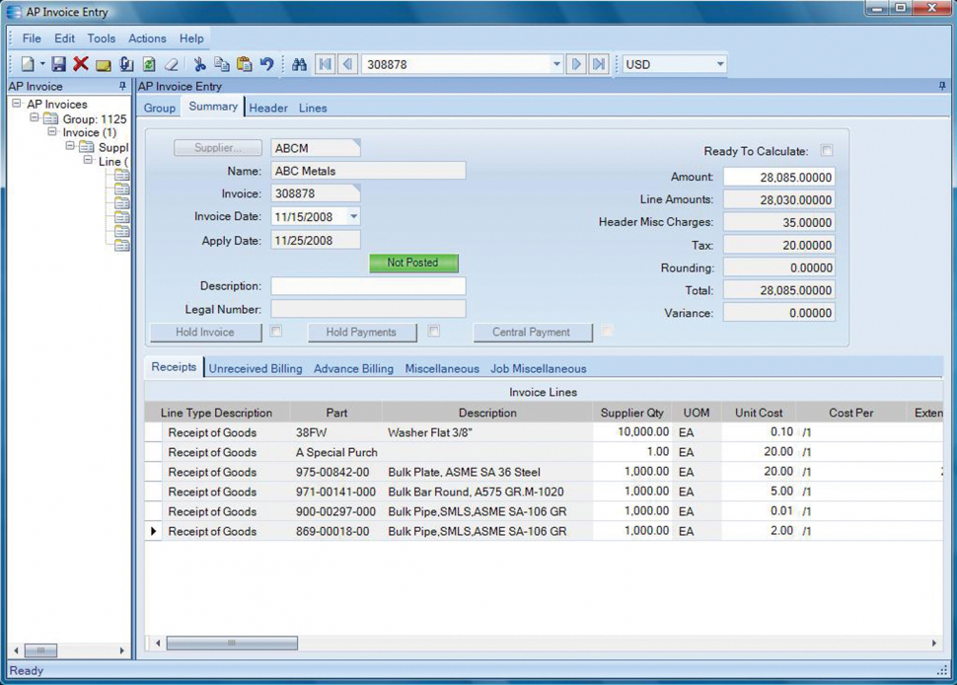Screen dimensions: 957x685
Task: Open the invoice number 308878 combo box
Action: coord(556,64)
